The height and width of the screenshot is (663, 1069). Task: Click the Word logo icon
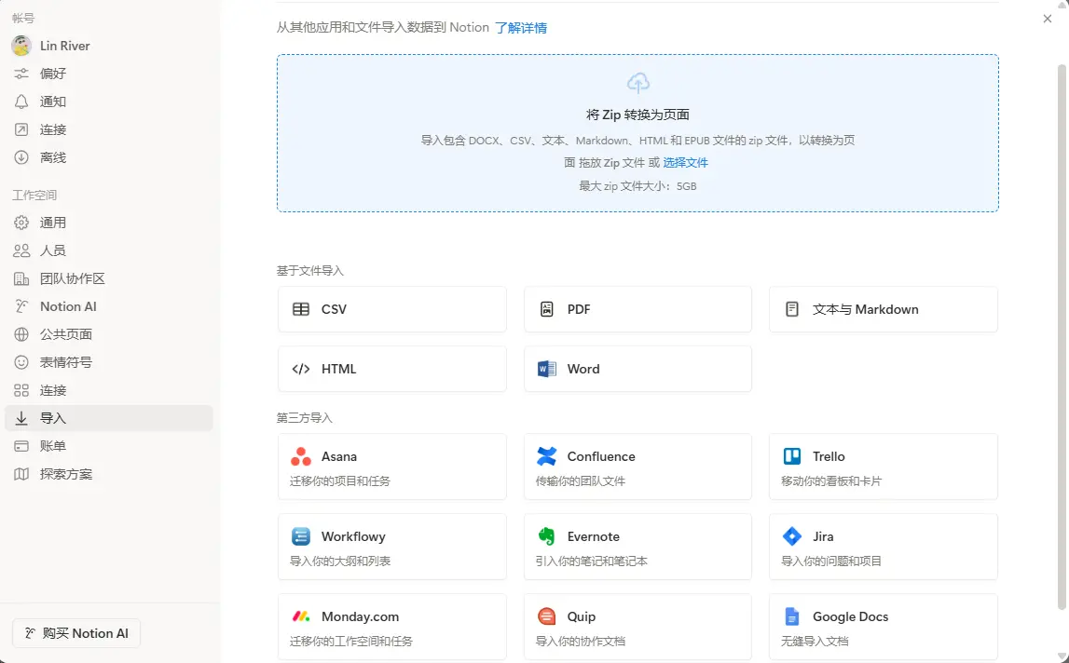click(x=547, y=370)
